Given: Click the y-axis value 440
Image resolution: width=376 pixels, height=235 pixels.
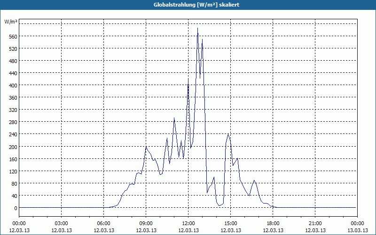Looking at the screenshot, I should point(13,73).
